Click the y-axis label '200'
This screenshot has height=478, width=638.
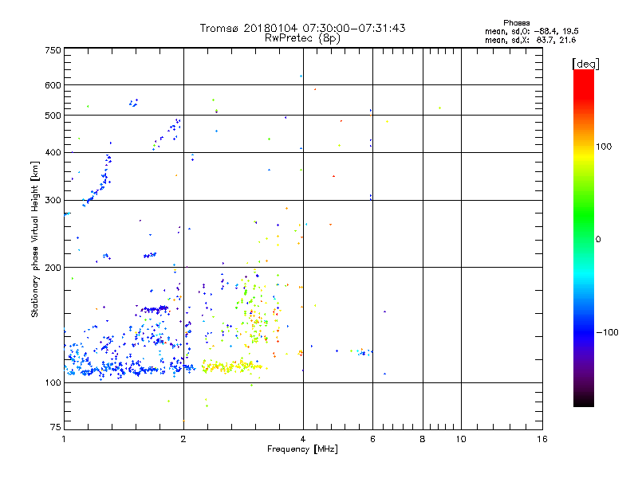[53, 268]
